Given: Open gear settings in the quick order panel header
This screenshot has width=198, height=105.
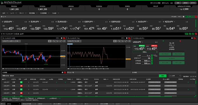Looking at the screenshot, I should (192, 38).
